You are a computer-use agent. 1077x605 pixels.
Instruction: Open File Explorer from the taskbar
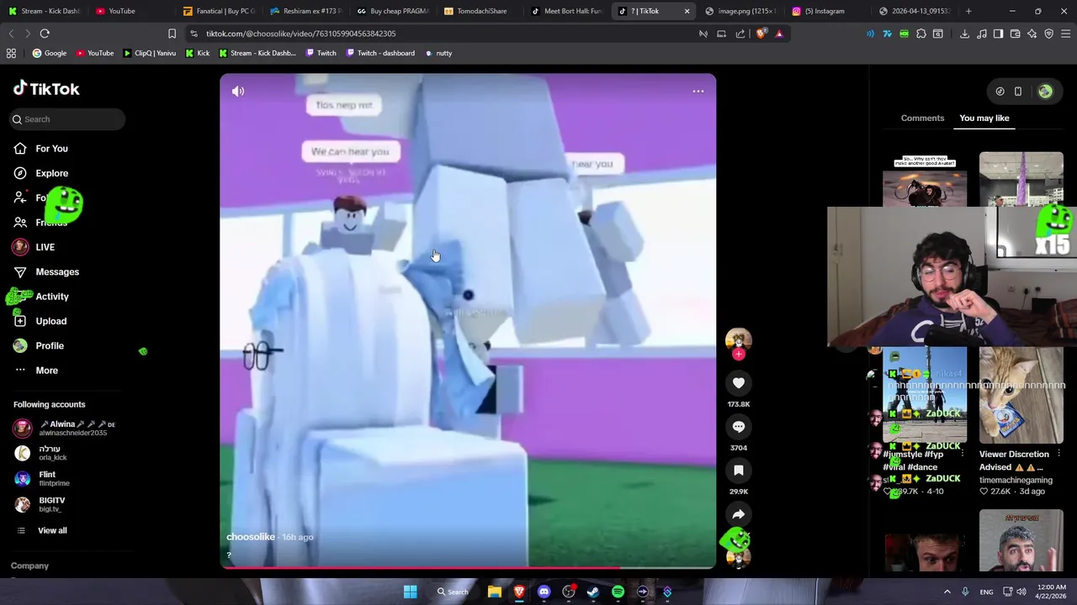(x=495, y=592)
